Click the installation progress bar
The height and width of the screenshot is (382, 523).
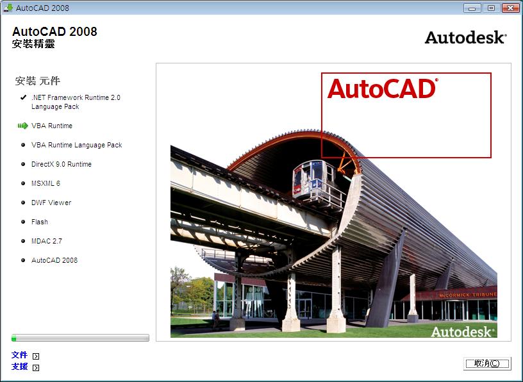click(x=80, y=338)
